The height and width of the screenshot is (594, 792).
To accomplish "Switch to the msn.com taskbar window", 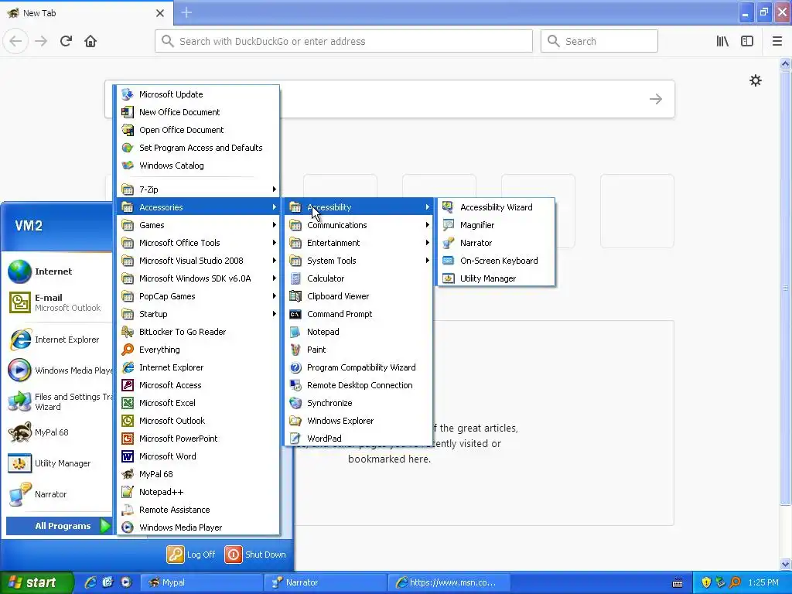I will pos(449,582).
